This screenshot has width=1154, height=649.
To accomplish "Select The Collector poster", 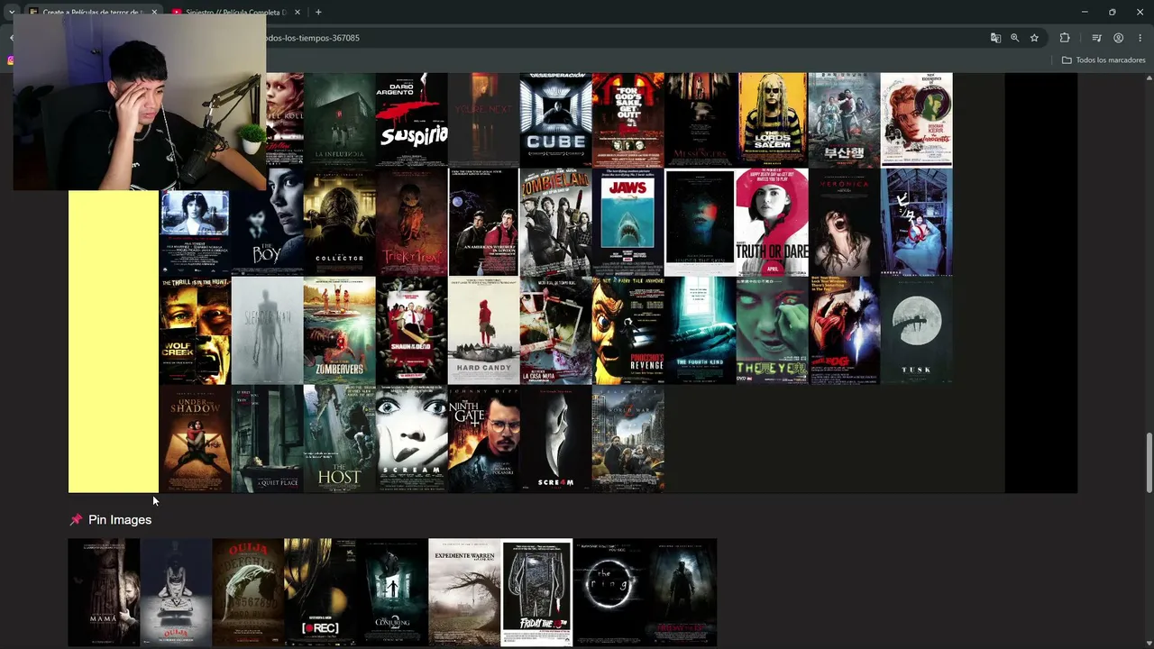I will coord(339,223).
